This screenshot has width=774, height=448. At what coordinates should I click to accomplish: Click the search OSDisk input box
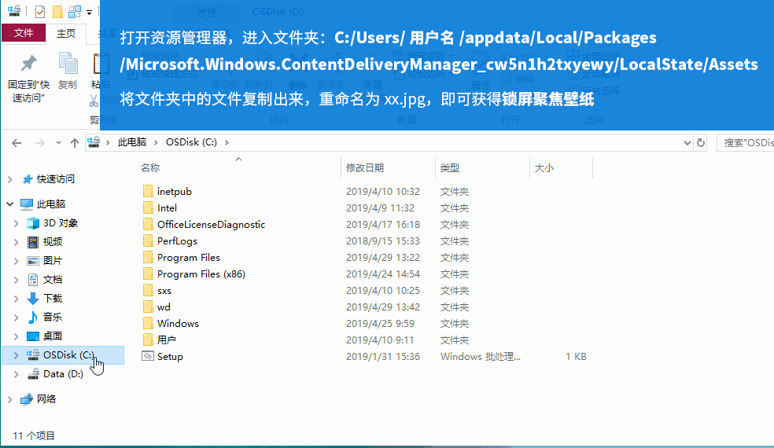[747, 142]
